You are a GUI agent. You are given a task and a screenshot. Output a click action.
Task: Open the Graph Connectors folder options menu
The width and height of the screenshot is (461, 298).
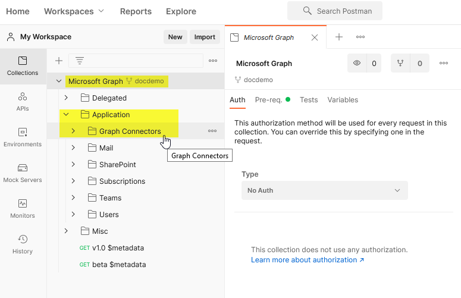(212, 131)
